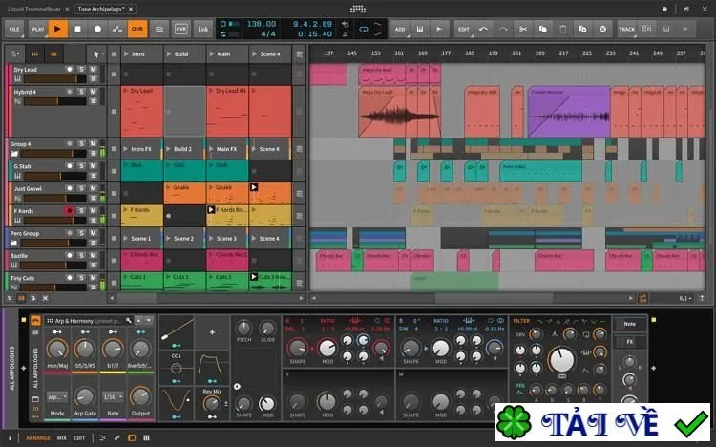Mute the G Stab track
Viewport: 716px width, 447px height.
94,166
